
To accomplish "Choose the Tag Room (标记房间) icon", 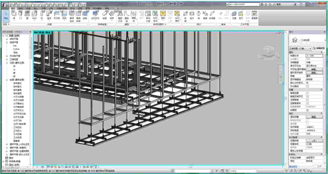I will pos(155,14).
